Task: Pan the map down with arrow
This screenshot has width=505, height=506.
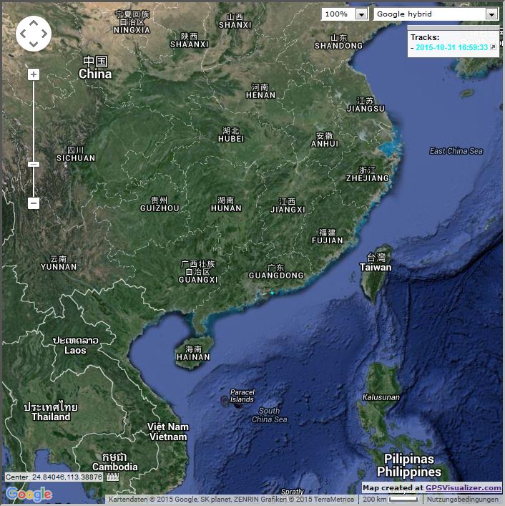Action: point(34,44)
